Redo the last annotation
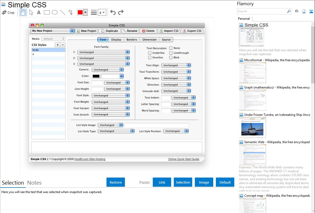 coord(121,12)
